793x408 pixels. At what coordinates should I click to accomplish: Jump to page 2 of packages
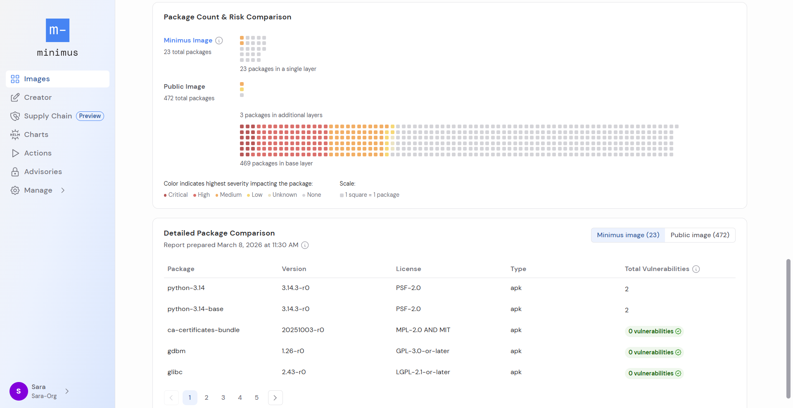(207, 398)
